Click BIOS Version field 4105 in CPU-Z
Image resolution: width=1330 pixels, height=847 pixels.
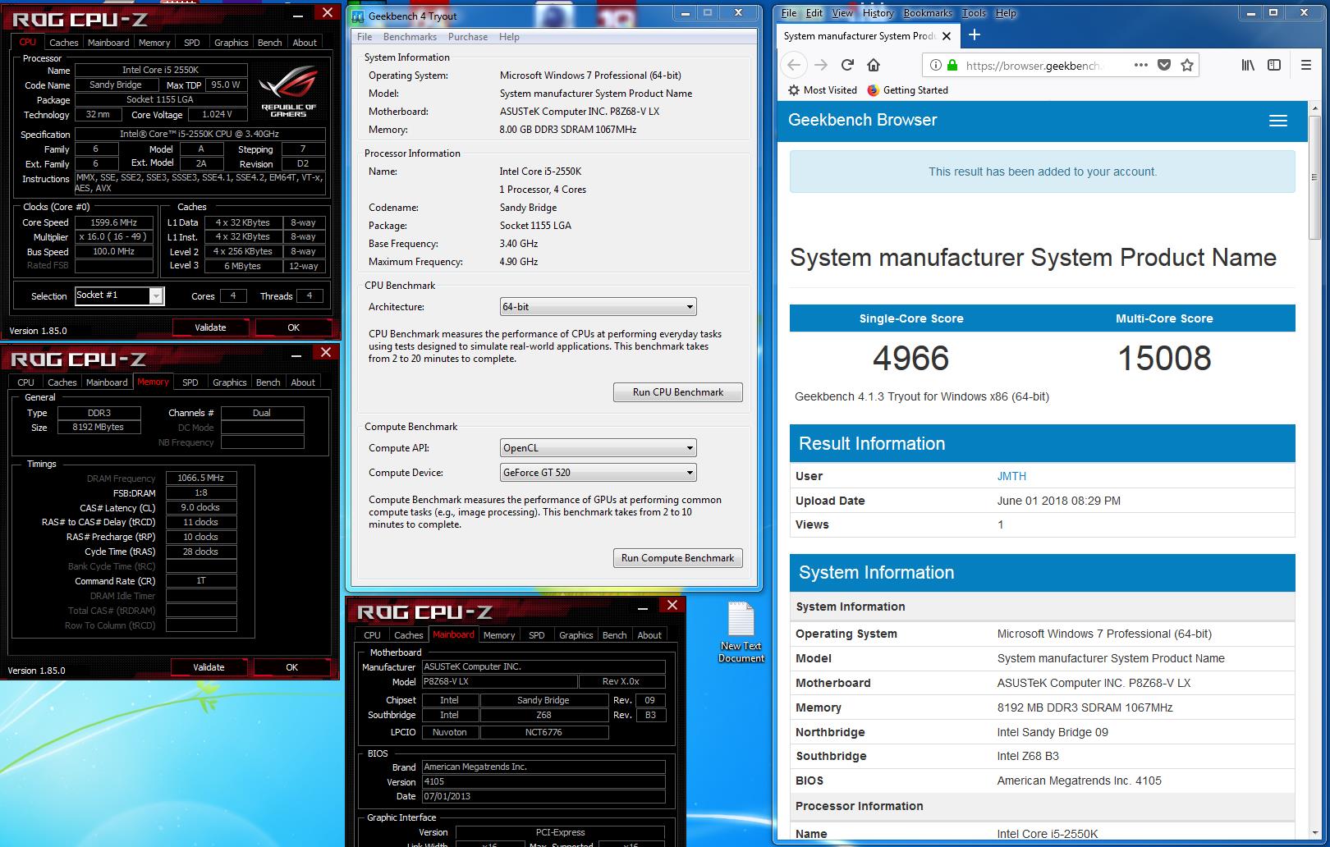[543, 781]
